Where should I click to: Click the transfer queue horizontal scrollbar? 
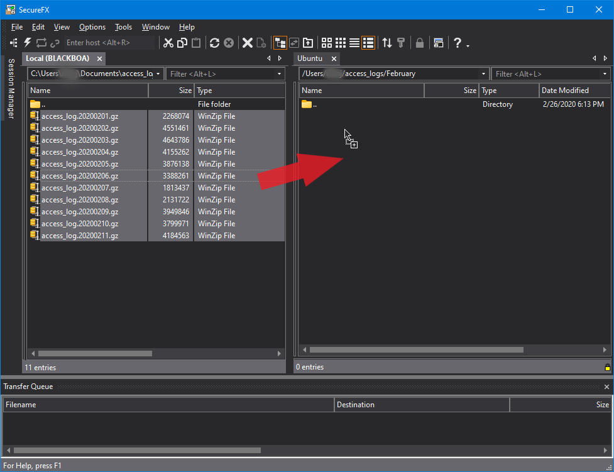(x=137, y=450)
